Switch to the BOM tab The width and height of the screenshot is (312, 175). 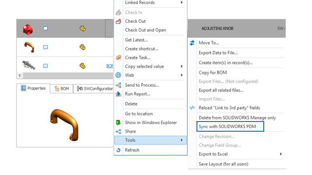[x=62, y=88]
